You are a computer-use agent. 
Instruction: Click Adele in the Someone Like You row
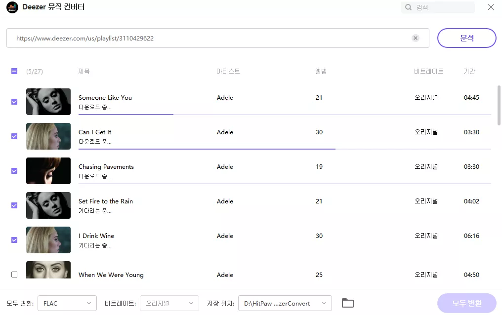click(225, 98)
